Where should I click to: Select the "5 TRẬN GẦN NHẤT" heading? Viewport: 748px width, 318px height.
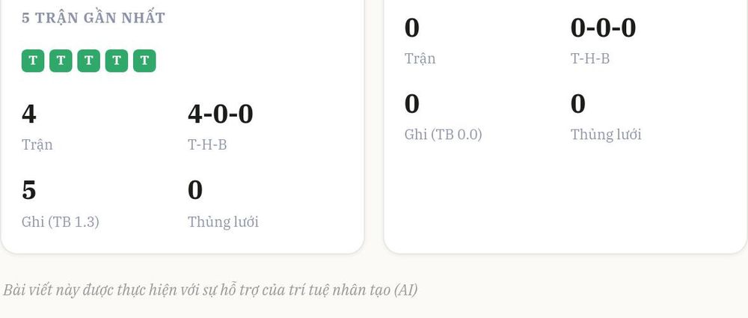(x=93, y=18)
